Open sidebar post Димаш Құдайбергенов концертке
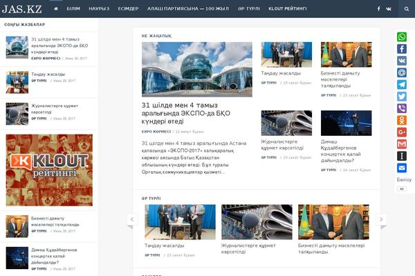The width and height of the screenshot is (415, 276). (x=54, y=256)
